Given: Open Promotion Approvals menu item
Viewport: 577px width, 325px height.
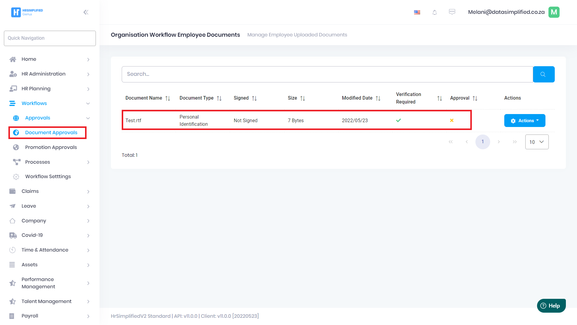Looking at the screenshot, I should pos(51,147).
